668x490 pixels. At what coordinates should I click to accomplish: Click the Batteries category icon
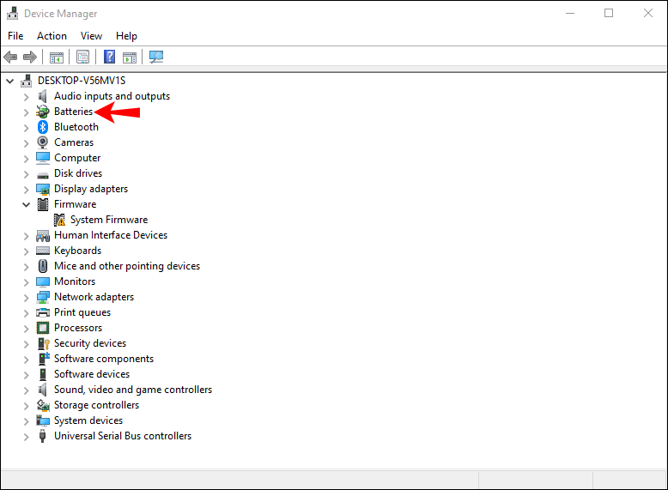[43, 112]
